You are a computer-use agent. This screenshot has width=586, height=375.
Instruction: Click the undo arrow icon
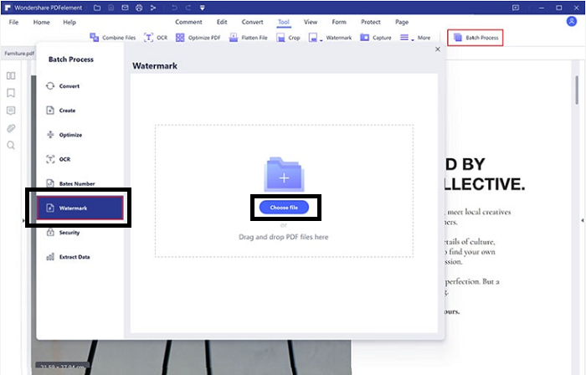point(174,8)
